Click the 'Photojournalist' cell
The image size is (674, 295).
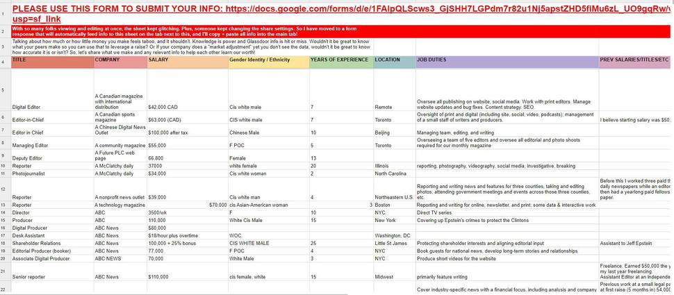(52, 174)
